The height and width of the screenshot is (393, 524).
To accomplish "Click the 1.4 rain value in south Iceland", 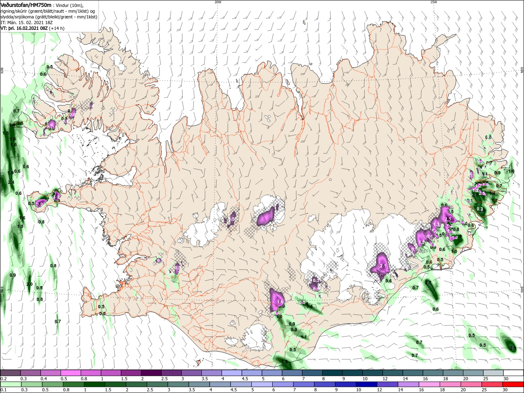I will [x=309, y=306].
